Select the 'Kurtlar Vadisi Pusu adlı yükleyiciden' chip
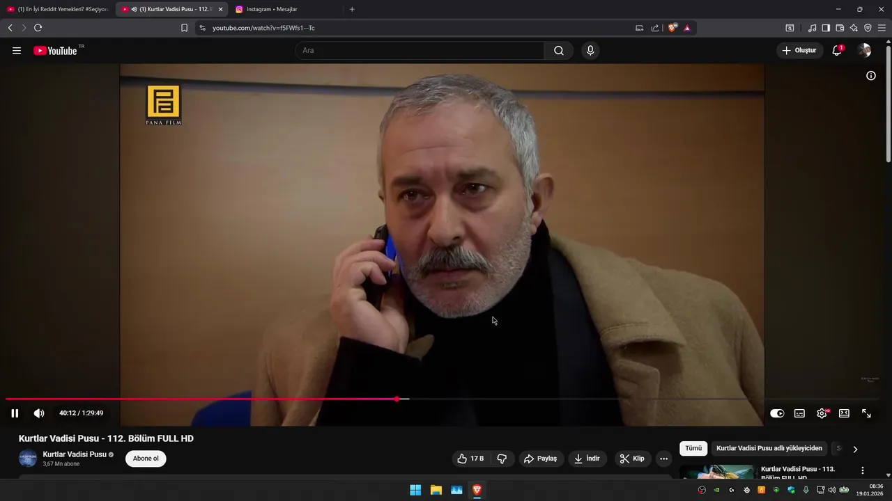The width and height of the screenshot is (892, 501). [769, 449]
